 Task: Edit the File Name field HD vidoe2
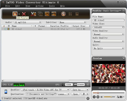coord(109,20)
